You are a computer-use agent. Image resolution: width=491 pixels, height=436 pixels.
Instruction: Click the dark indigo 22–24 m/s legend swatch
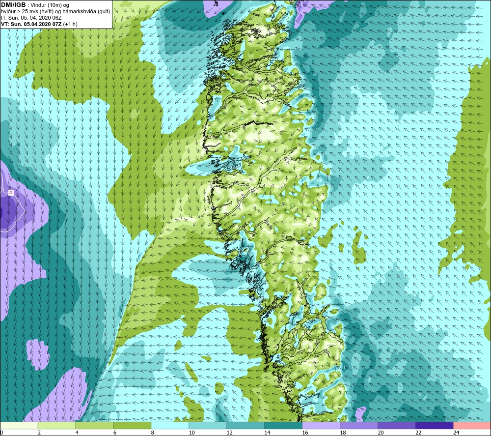pyautogui.click(x=435, y=425)
